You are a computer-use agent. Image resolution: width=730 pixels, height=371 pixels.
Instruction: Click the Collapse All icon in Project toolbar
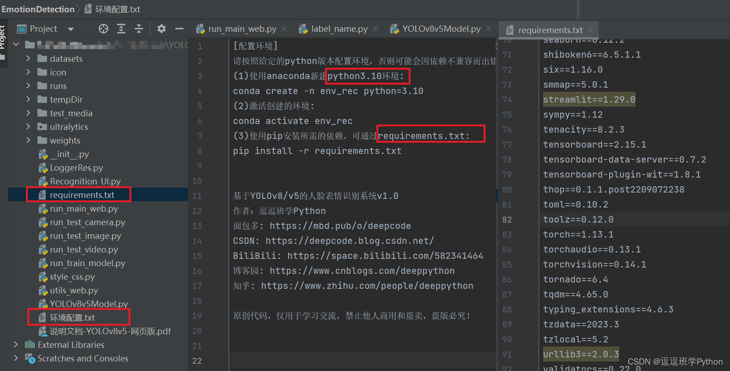click(x=139, y=29)
